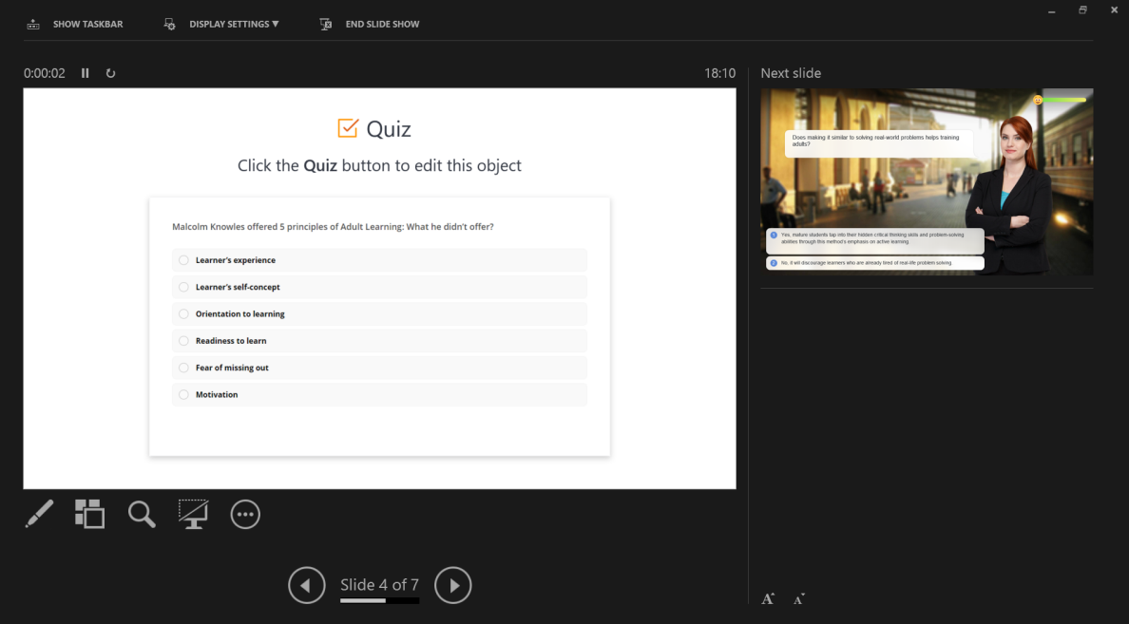The width and height of the screenshot is (1129, 624).
Task: Pick the Fear of missing out answer
Action: coord(379,368)
